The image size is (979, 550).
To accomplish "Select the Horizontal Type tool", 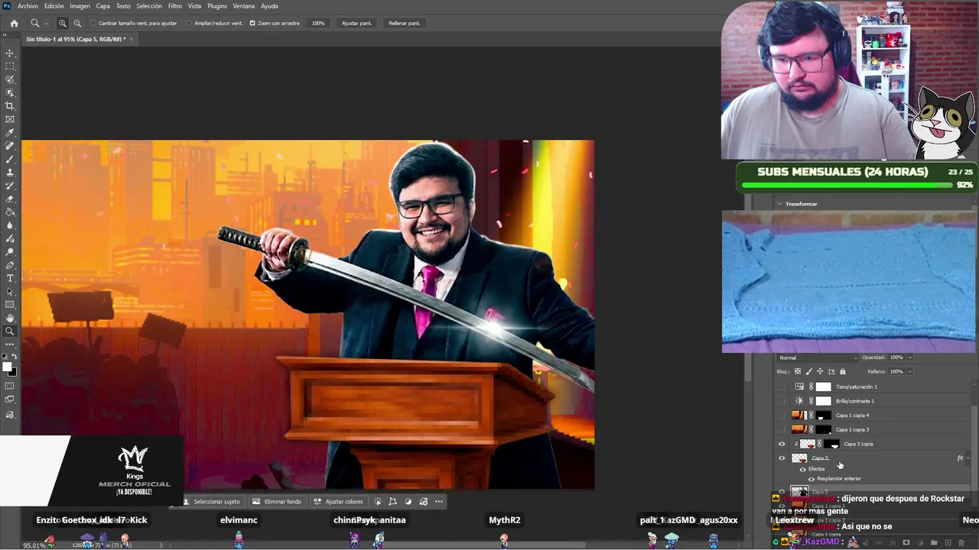I will click(x=10, y=278).
